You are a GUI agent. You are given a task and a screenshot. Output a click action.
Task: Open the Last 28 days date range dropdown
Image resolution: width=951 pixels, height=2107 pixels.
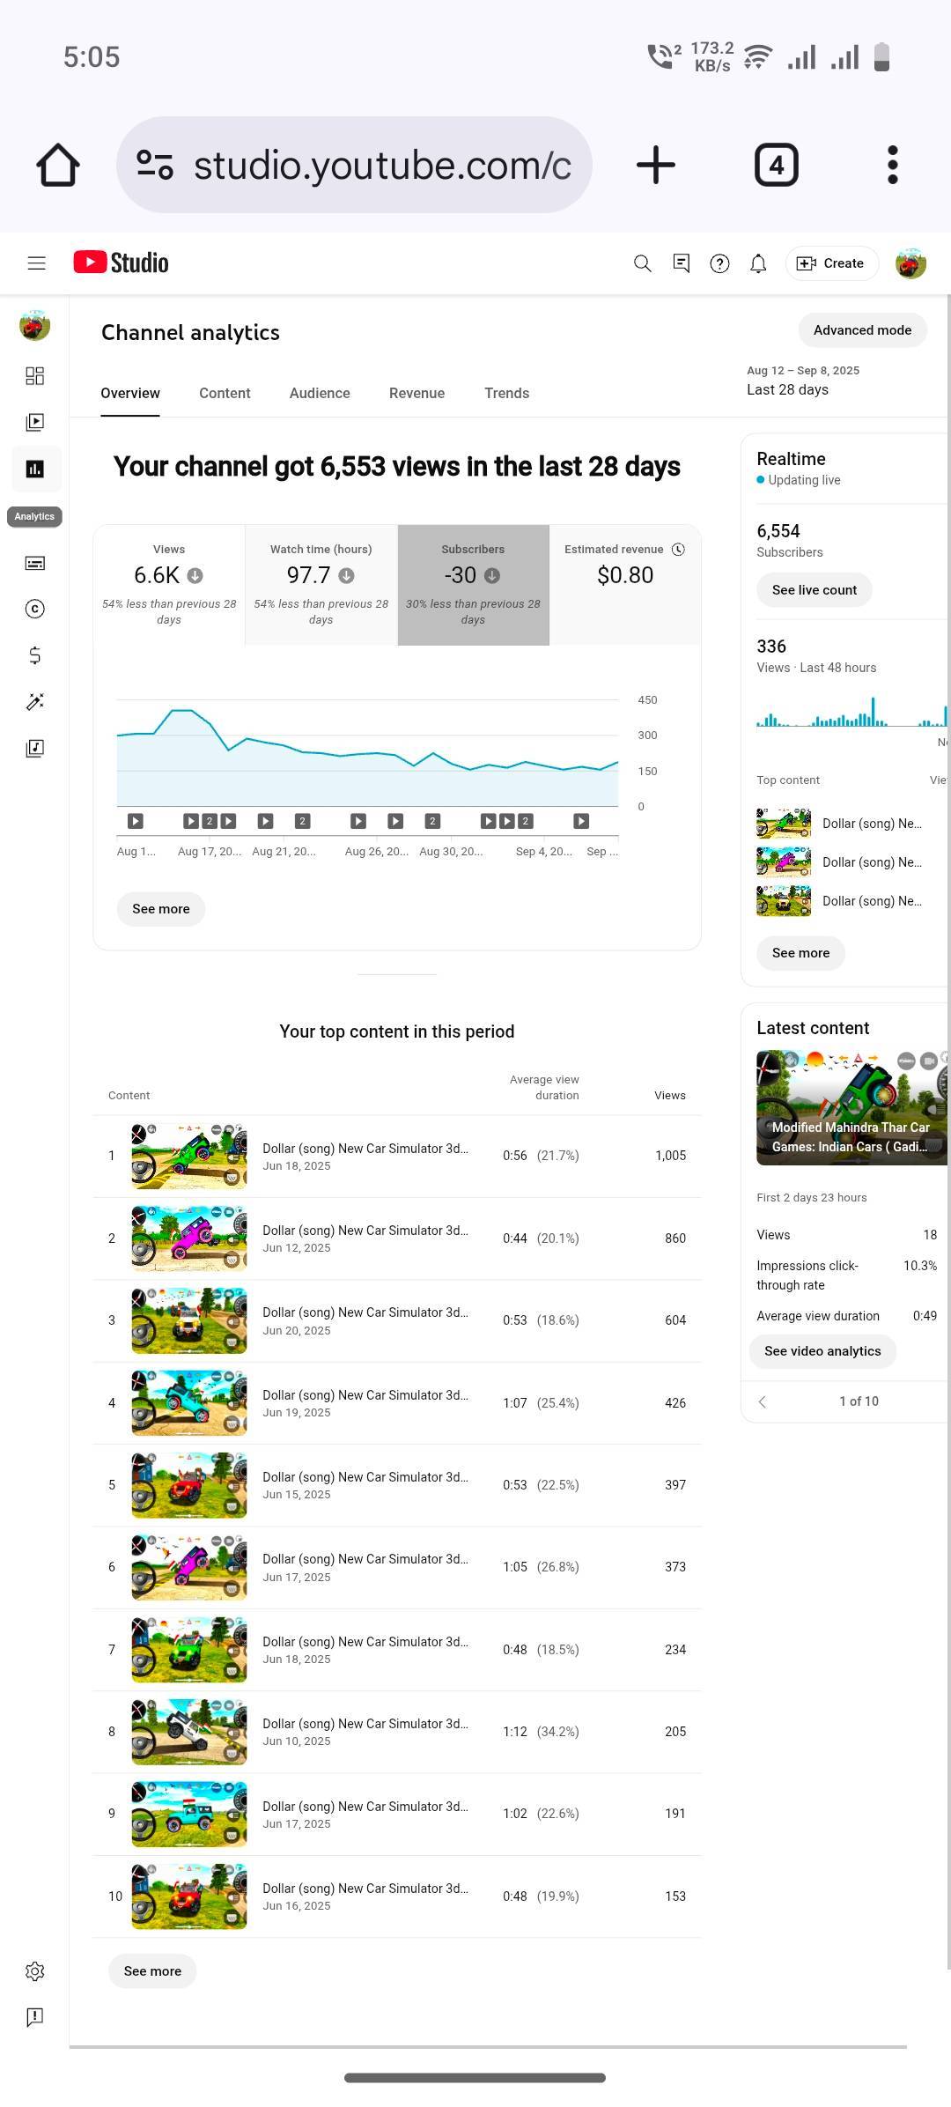[x=802, y=381]
